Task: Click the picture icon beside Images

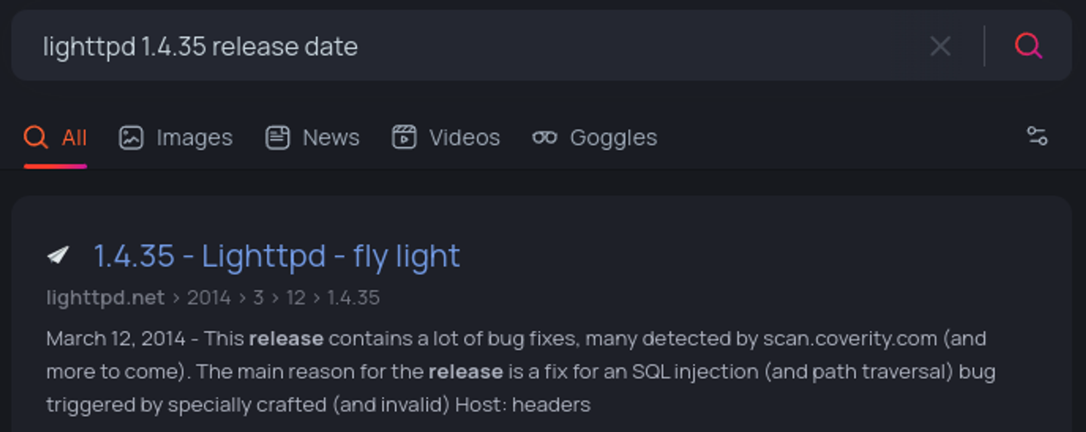Action: tap(131, 138)
